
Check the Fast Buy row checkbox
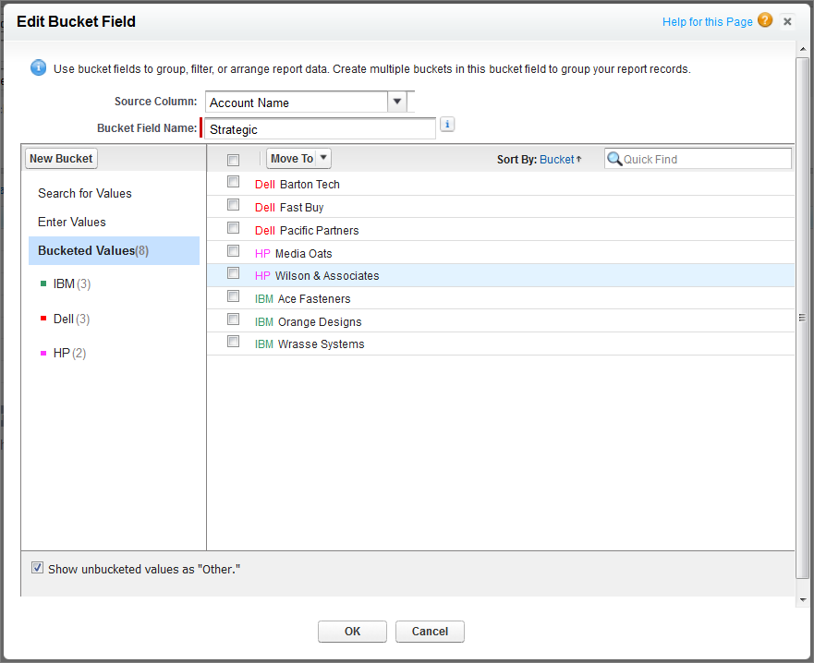[x=233, y=205]
